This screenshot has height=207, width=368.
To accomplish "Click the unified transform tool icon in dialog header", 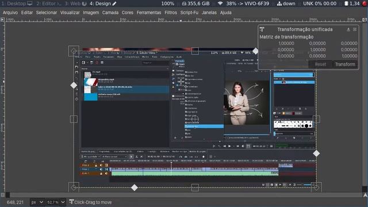I will pyautogui.click(x=262, y=29).
